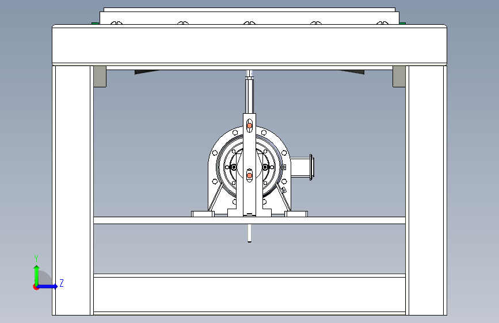Pick the right hex bolt inside the circular housing

(x=265, y=167)
